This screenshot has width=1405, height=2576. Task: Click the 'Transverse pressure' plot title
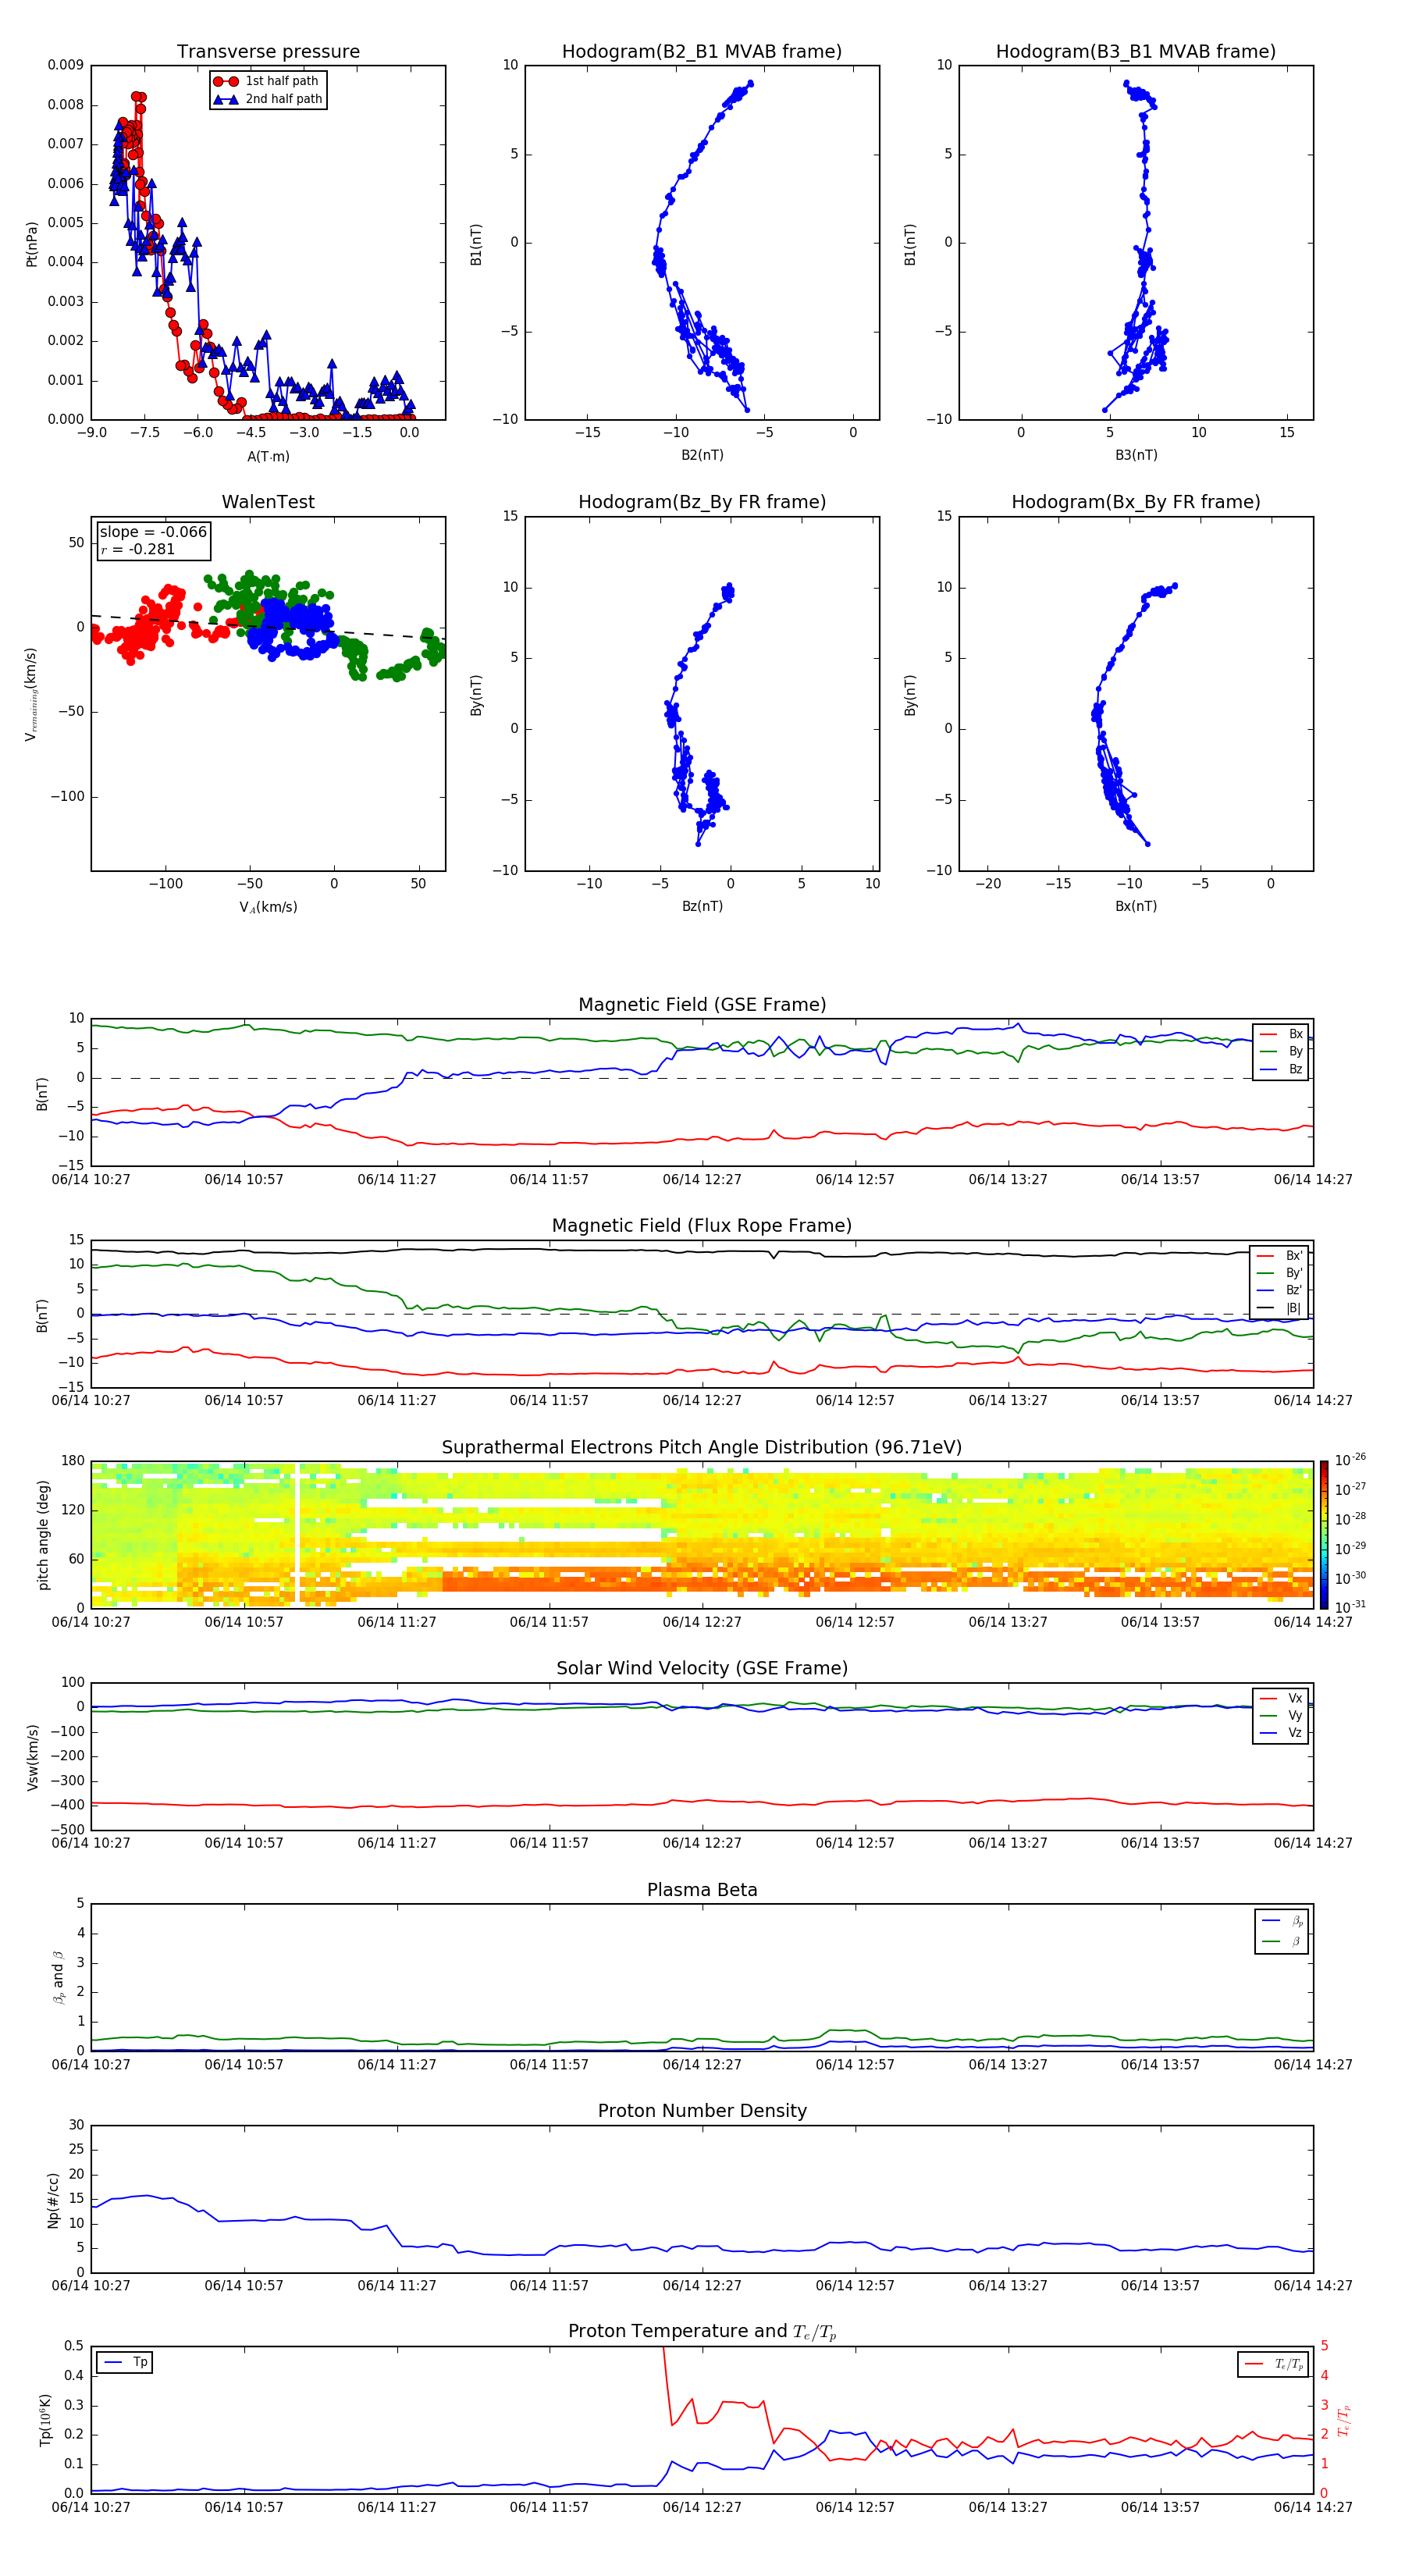[268, 52]
